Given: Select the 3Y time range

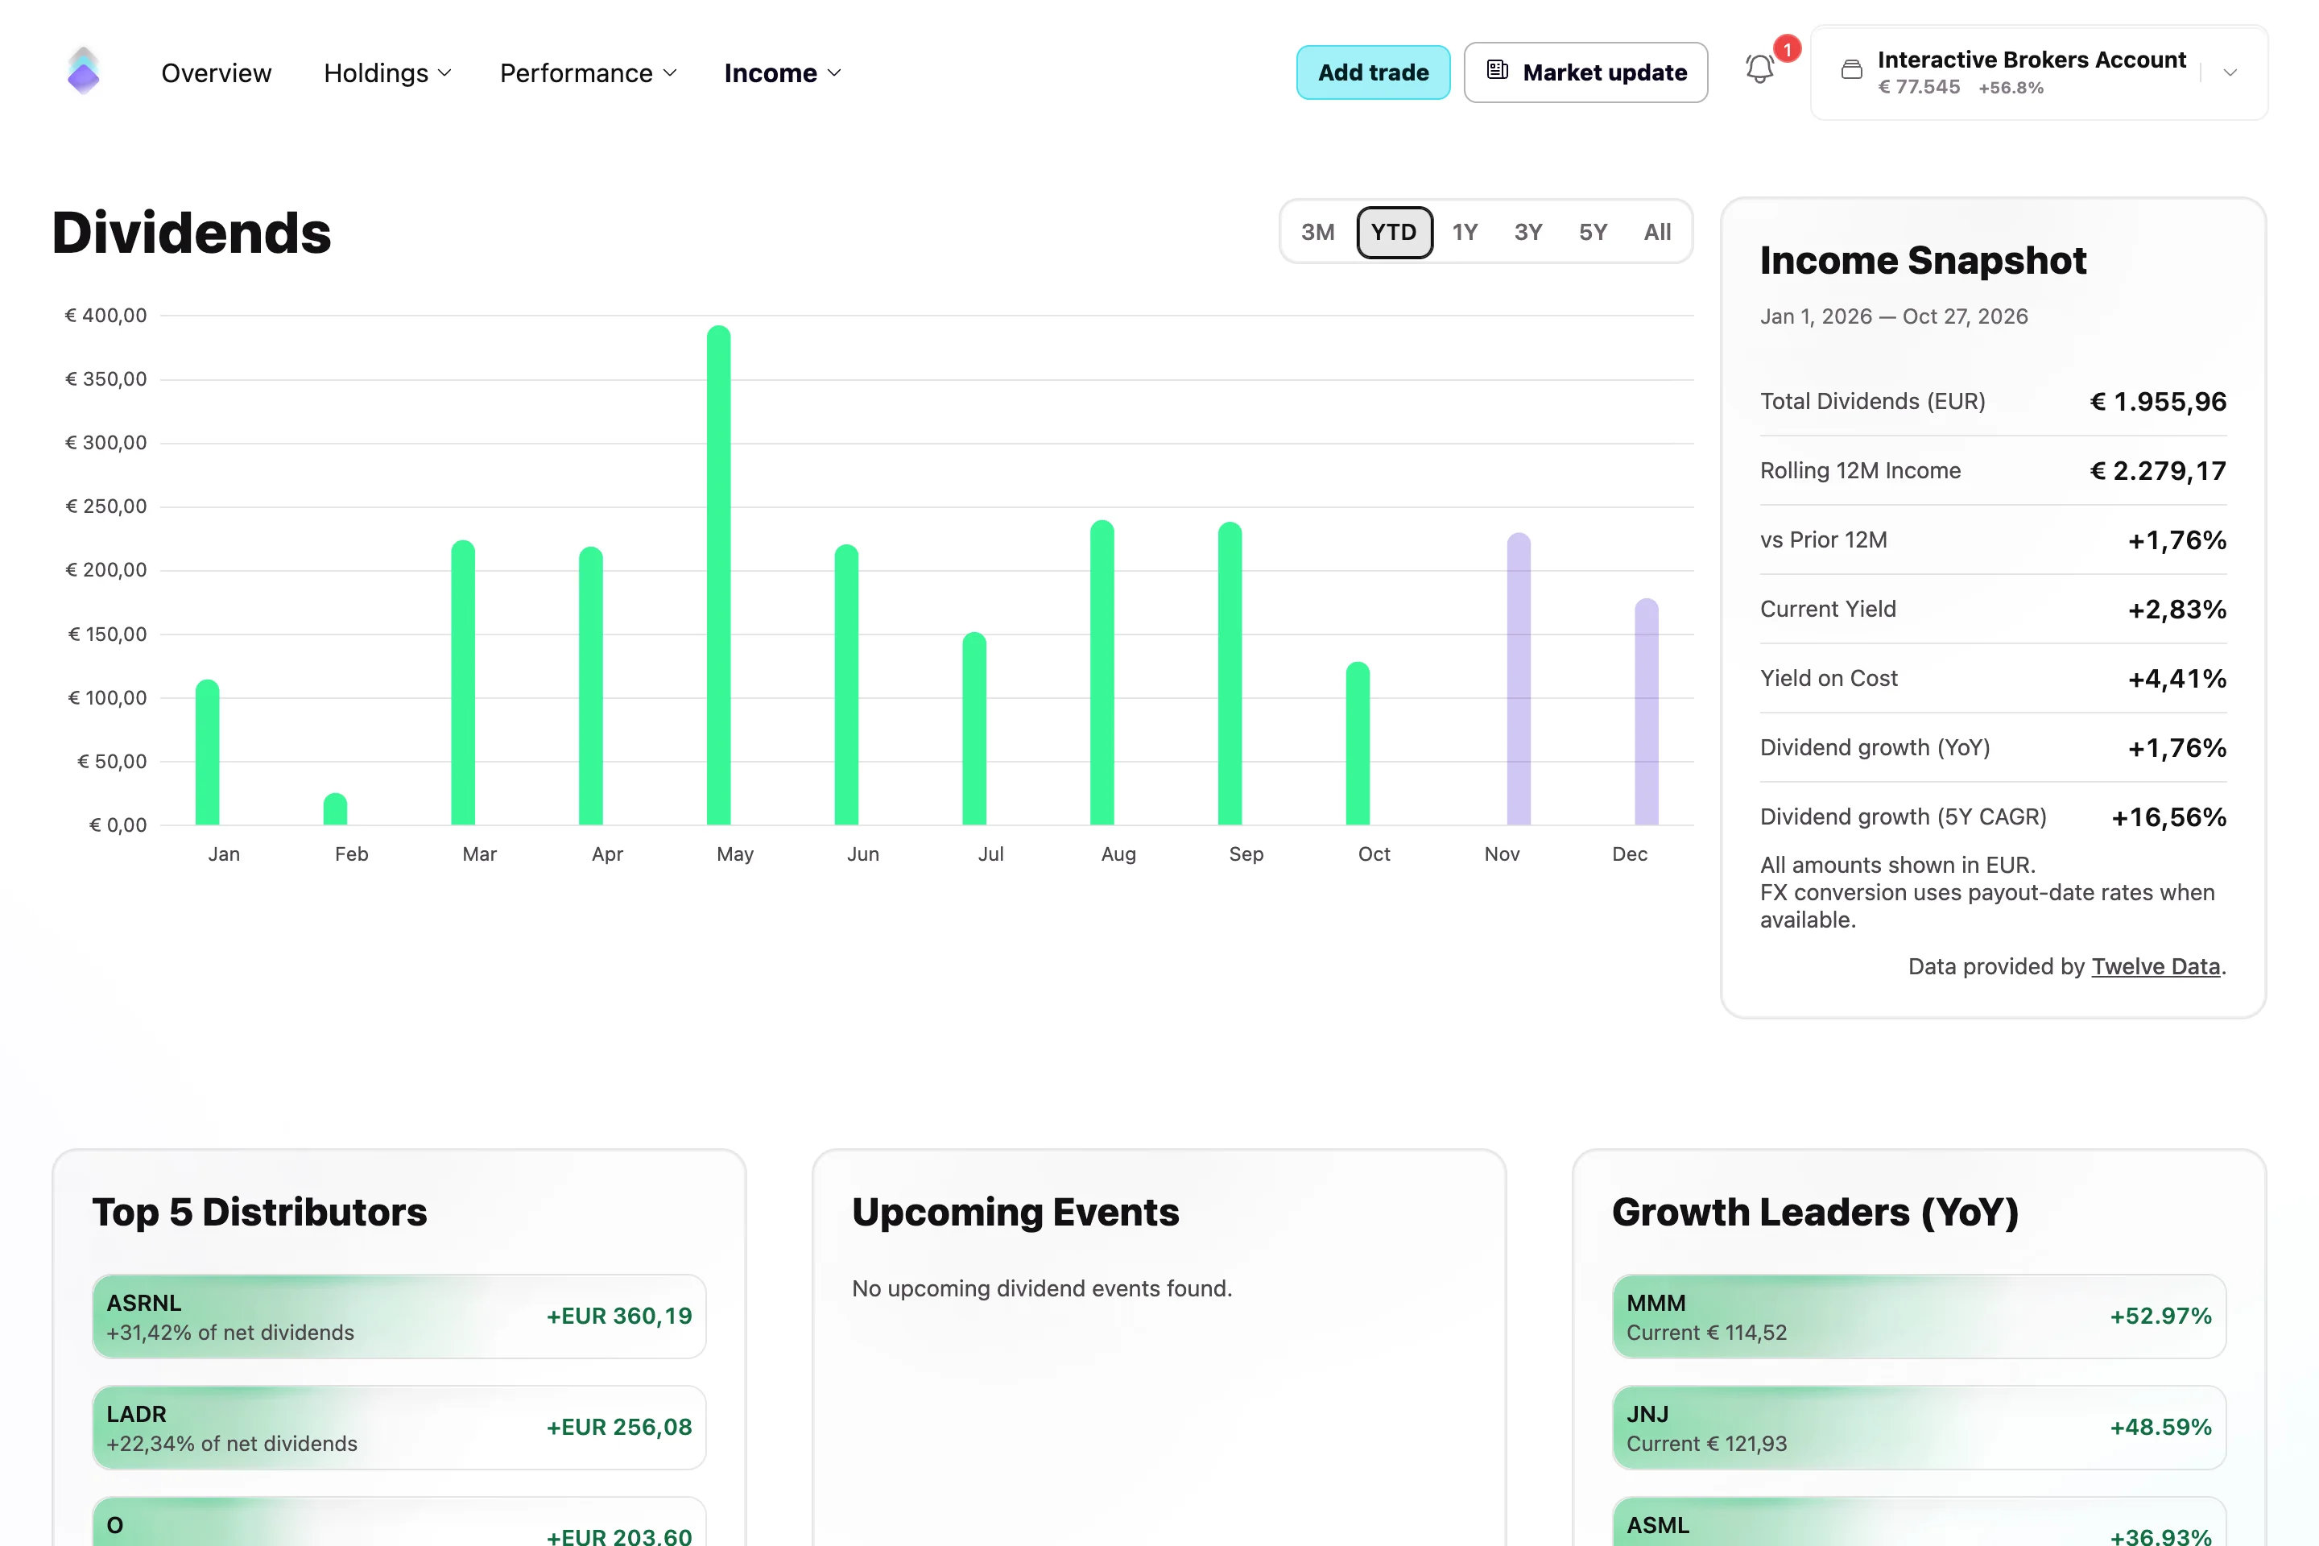Looking at the screenshot, I should point(1528,233).
